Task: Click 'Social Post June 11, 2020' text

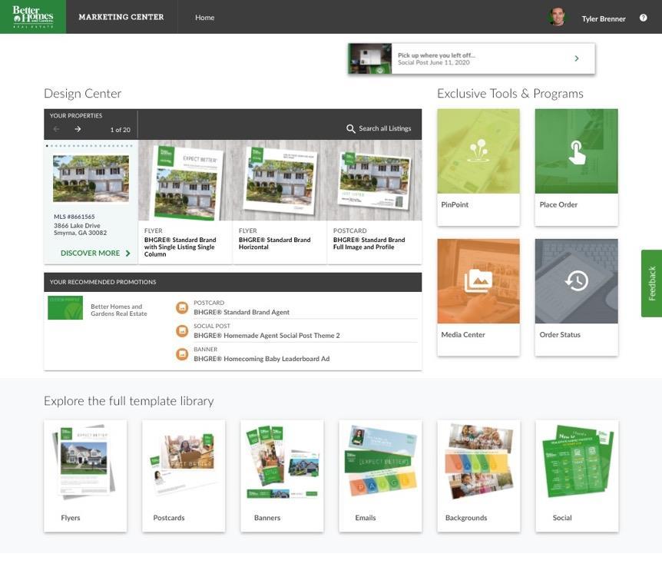Action: click(x=434, y=62)
